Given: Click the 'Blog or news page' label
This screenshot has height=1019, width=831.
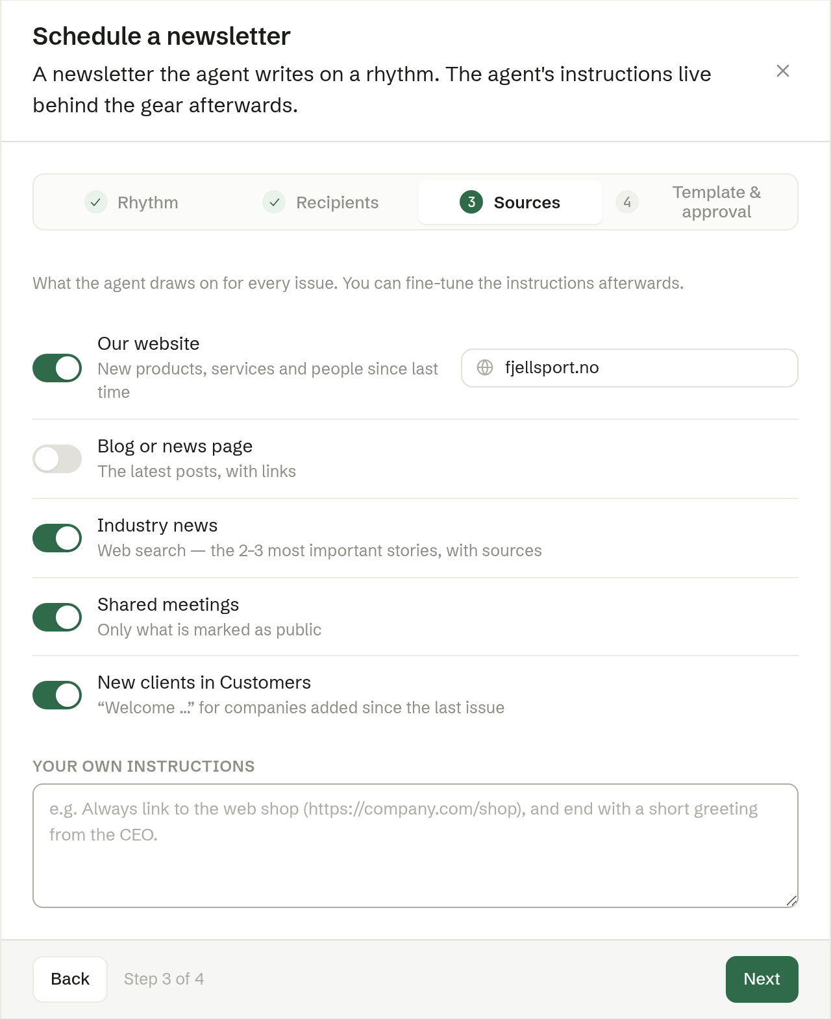Looking at the screenshot, I should 175,446.
